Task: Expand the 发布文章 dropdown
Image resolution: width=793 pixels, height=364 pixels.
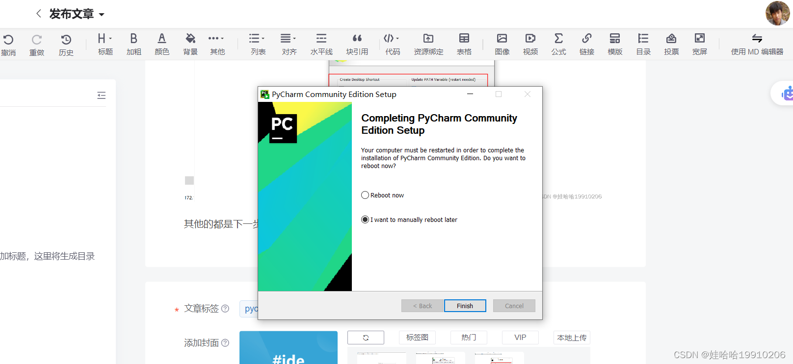Action: pyautogui.click(x=102, y=15)
